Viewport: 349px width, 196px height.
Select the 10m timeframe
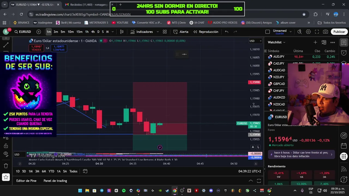pyautogui.click(x=71, y=32)
